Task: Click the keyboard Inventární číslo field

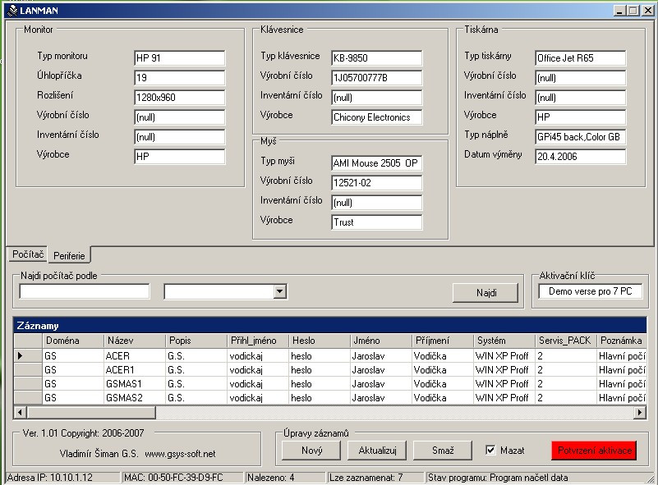Action: 376,98
